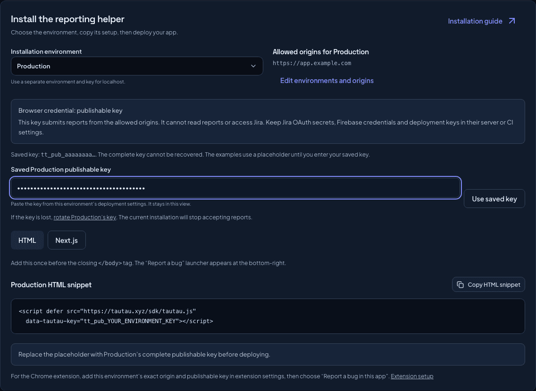Click the Replace the placeholder notice text

[x=144, y=354]
